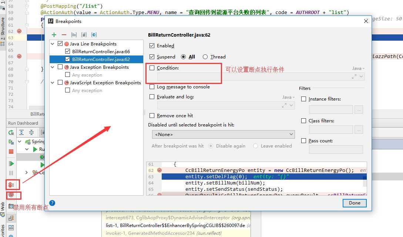Click Class filters browse ellipsis button
403x237 pixels.
pyautogui.click(x=359, y=130)
